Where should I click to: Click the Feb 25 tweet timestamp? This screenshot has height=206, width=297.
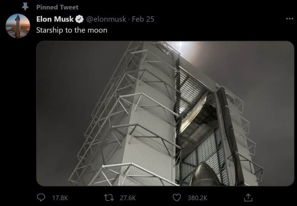(143, 19)
